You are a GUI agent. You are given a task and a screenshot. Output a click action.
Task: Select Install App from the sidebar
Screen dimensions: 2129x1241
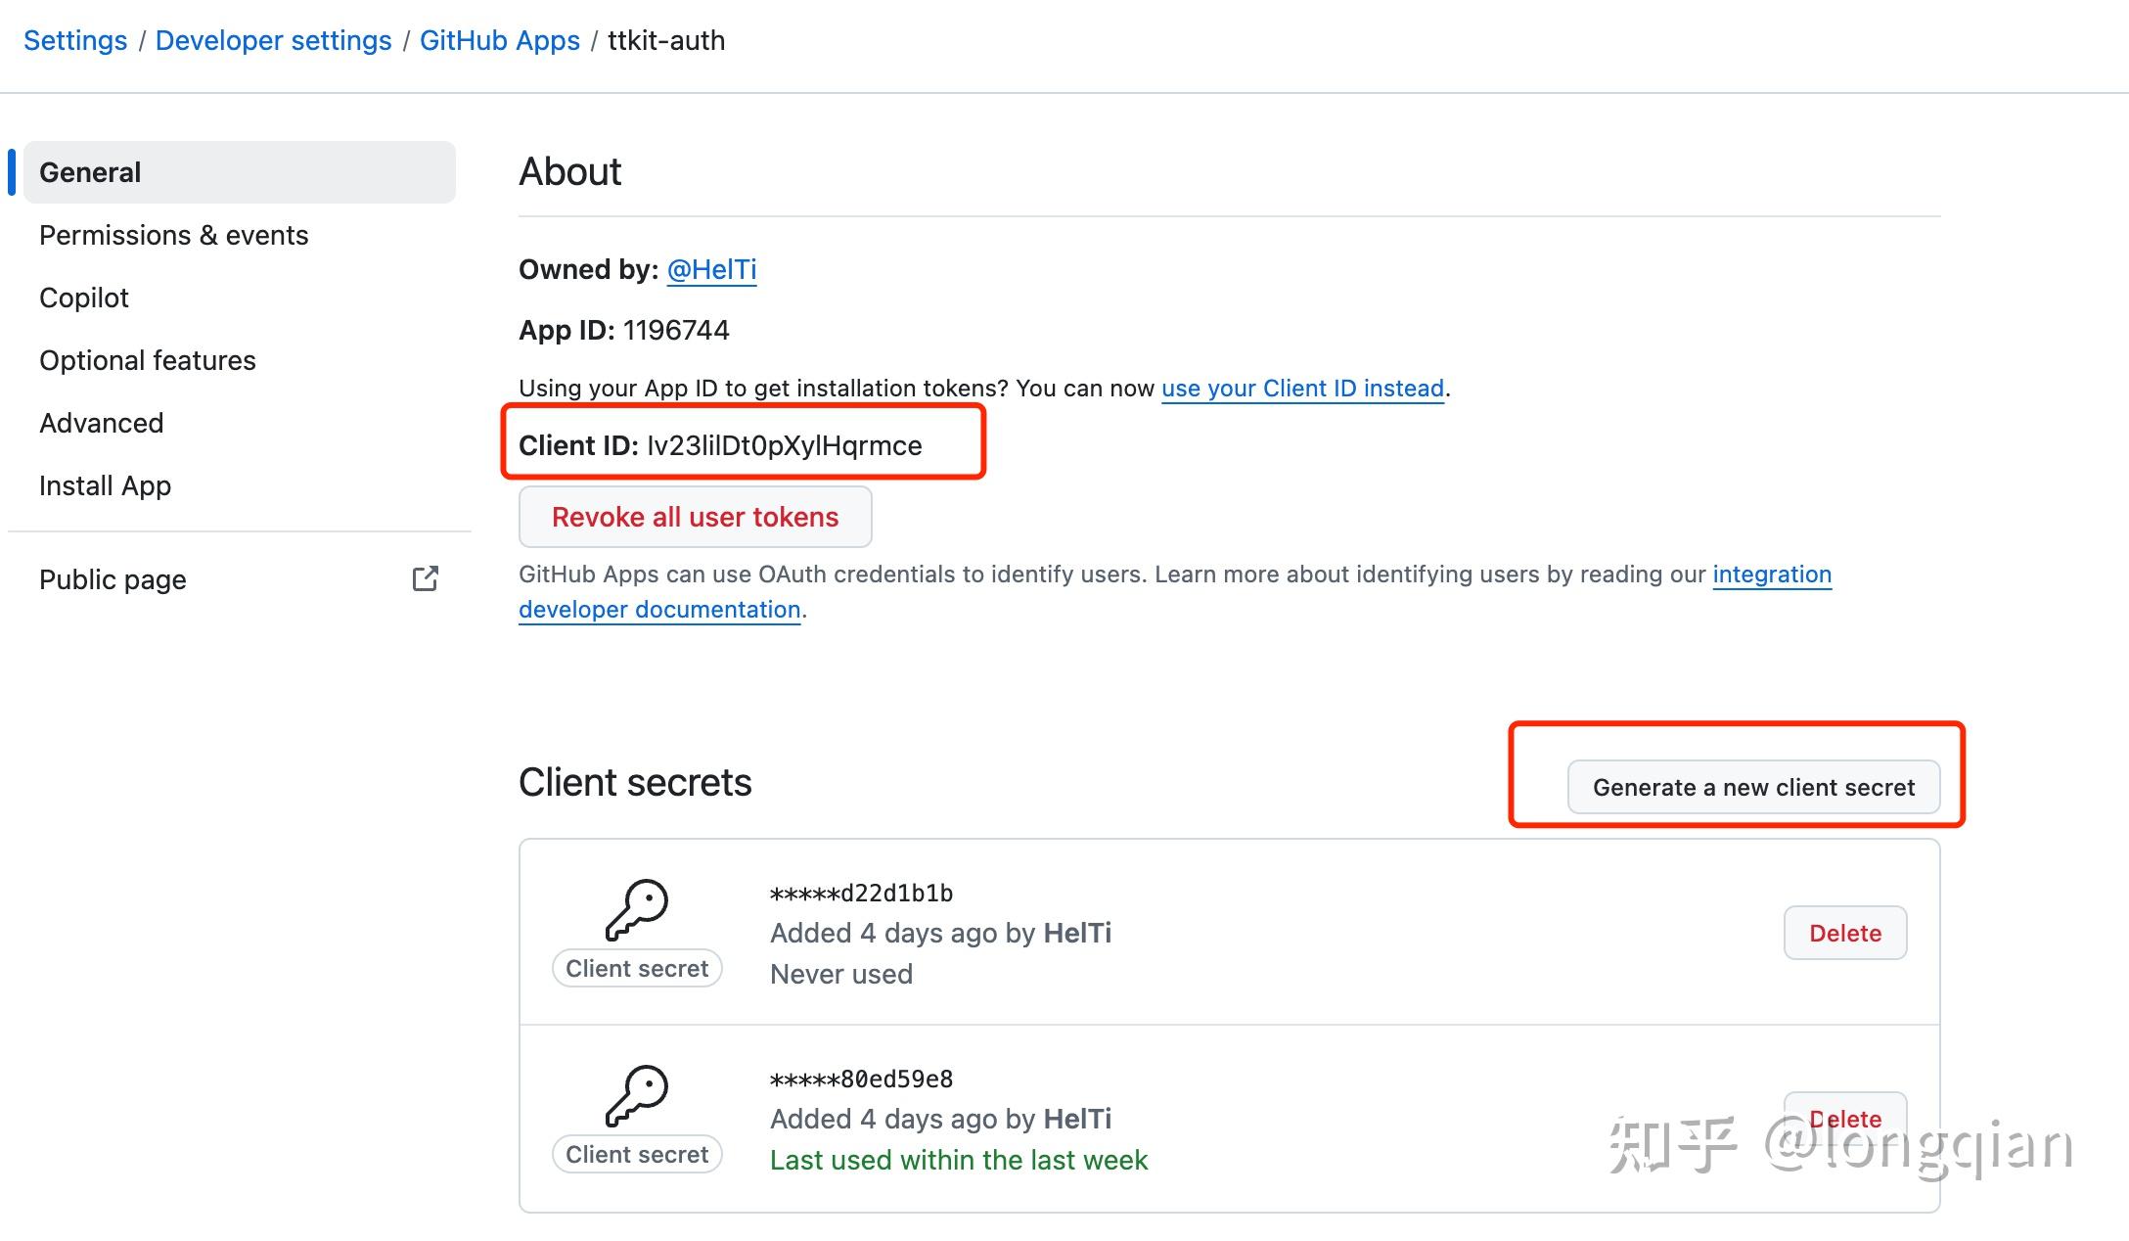pyautogui.click(x=105, y=485)
